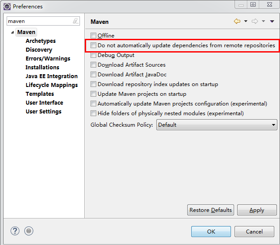Check Hide folders of physically nested modules
The width and height of the screenshot is (280, 245).
[93, 113]
